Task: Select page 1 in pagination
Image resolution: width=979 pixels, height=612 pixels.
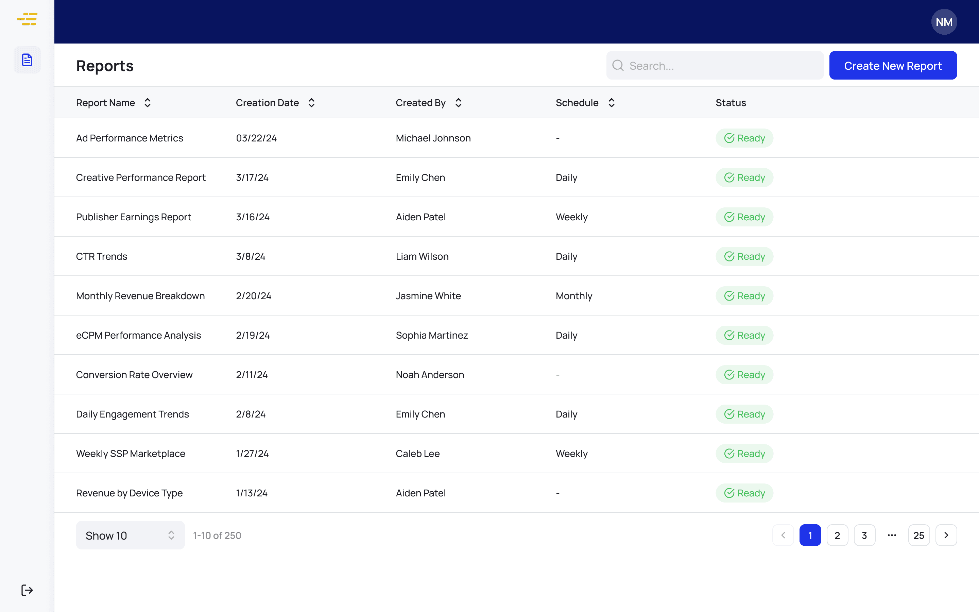Action: pyautogui.click(x=810, y=535)
